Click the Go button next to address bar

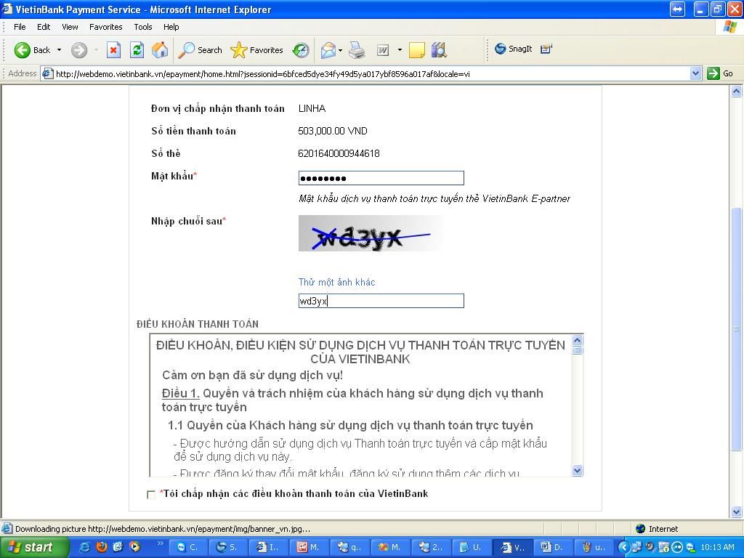(x=720, y=73)
